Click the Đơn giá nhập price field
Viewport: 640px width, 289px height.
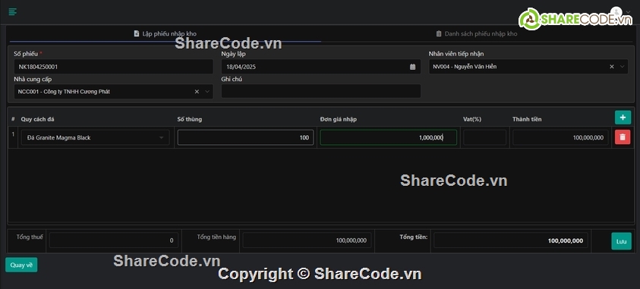(x=388, y=138)
